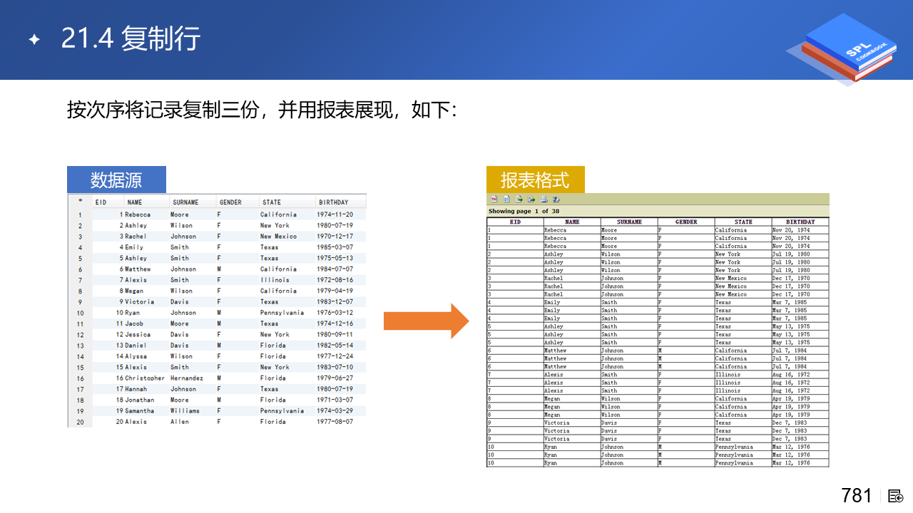Screen dimensions: 913x513
Task: Click 'Jacob' in the data source table
Action: pyautogui.click(x=134, y=323)
